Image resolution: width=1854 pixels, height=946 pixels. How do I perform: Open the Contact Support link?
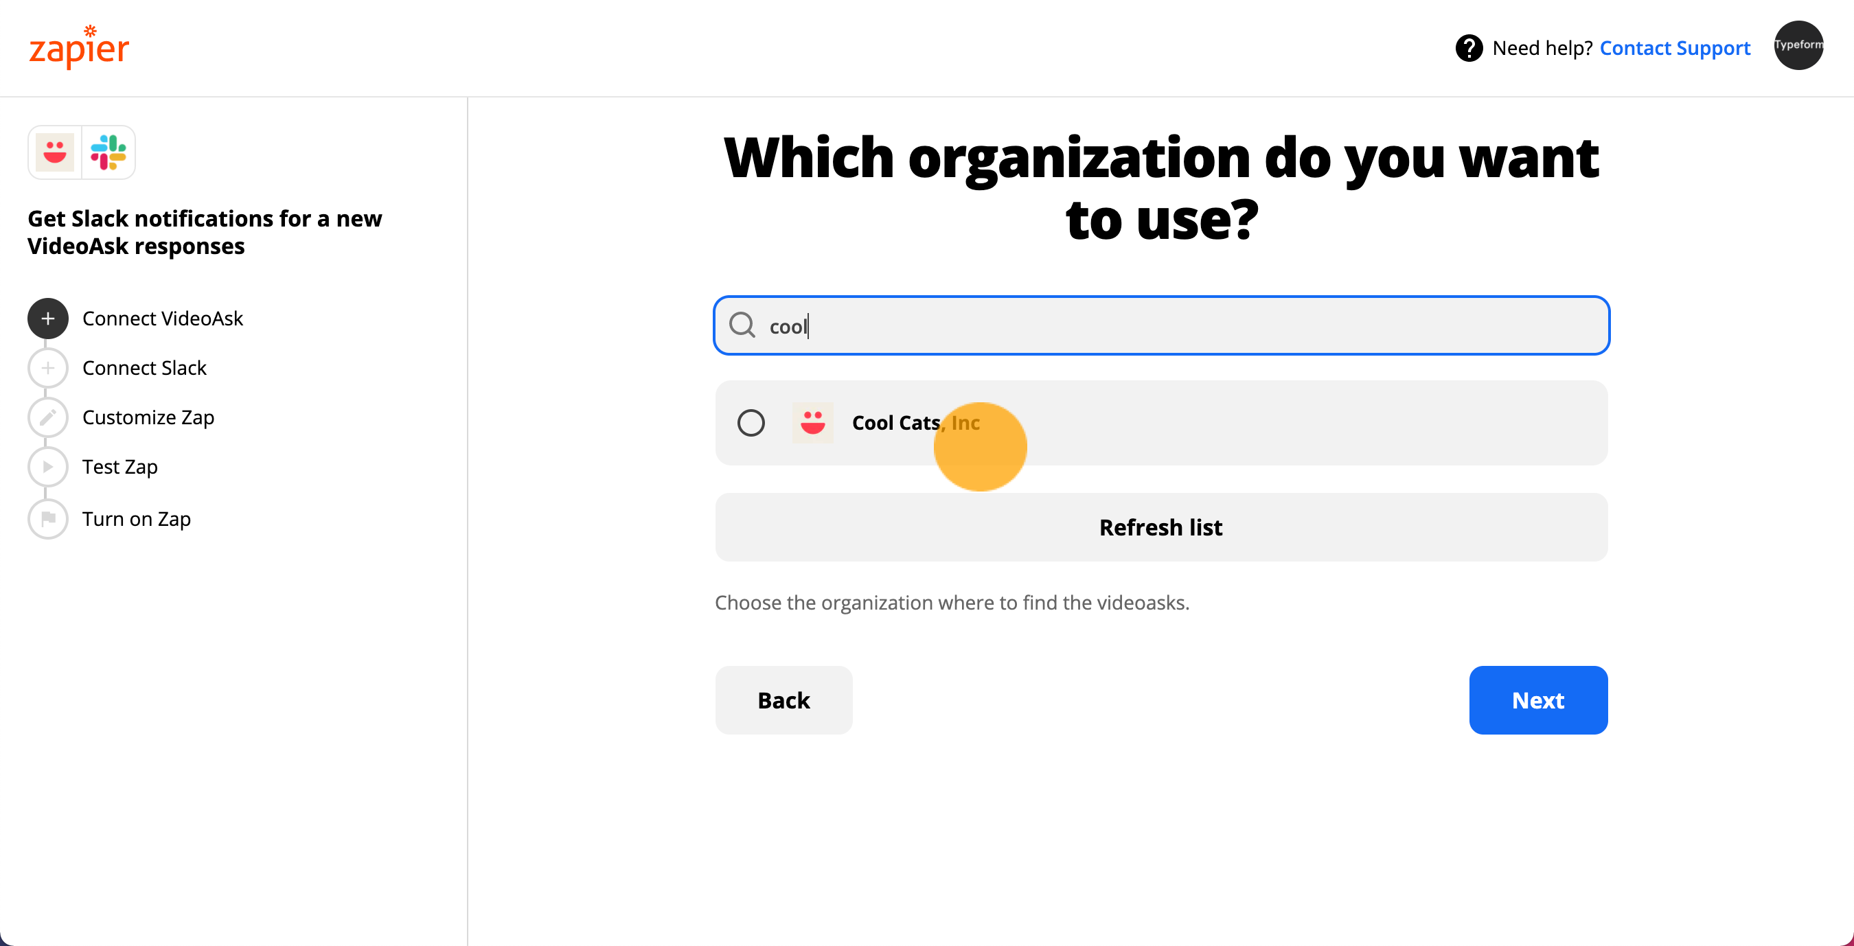pos(1675,48)
